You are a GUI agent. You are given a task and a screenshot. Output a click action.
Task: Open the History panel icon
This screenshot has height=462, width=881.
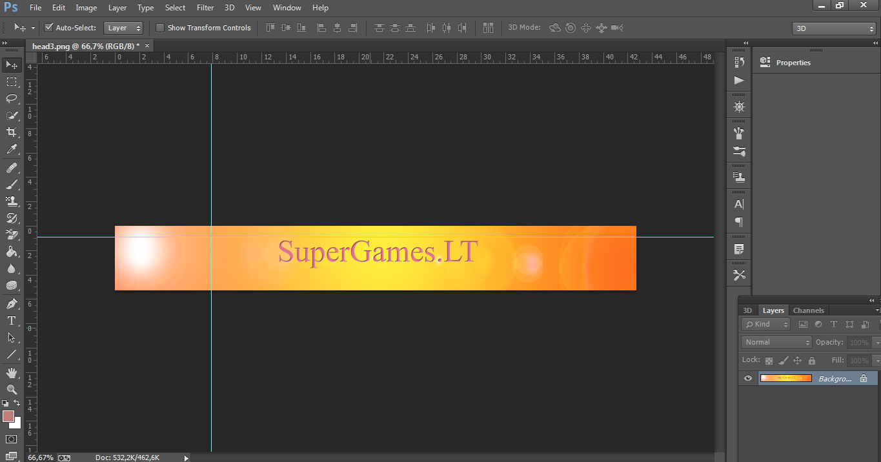click(739, 63)
